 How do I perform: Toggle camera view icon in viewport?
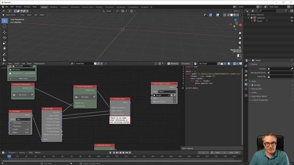(240, 43)
